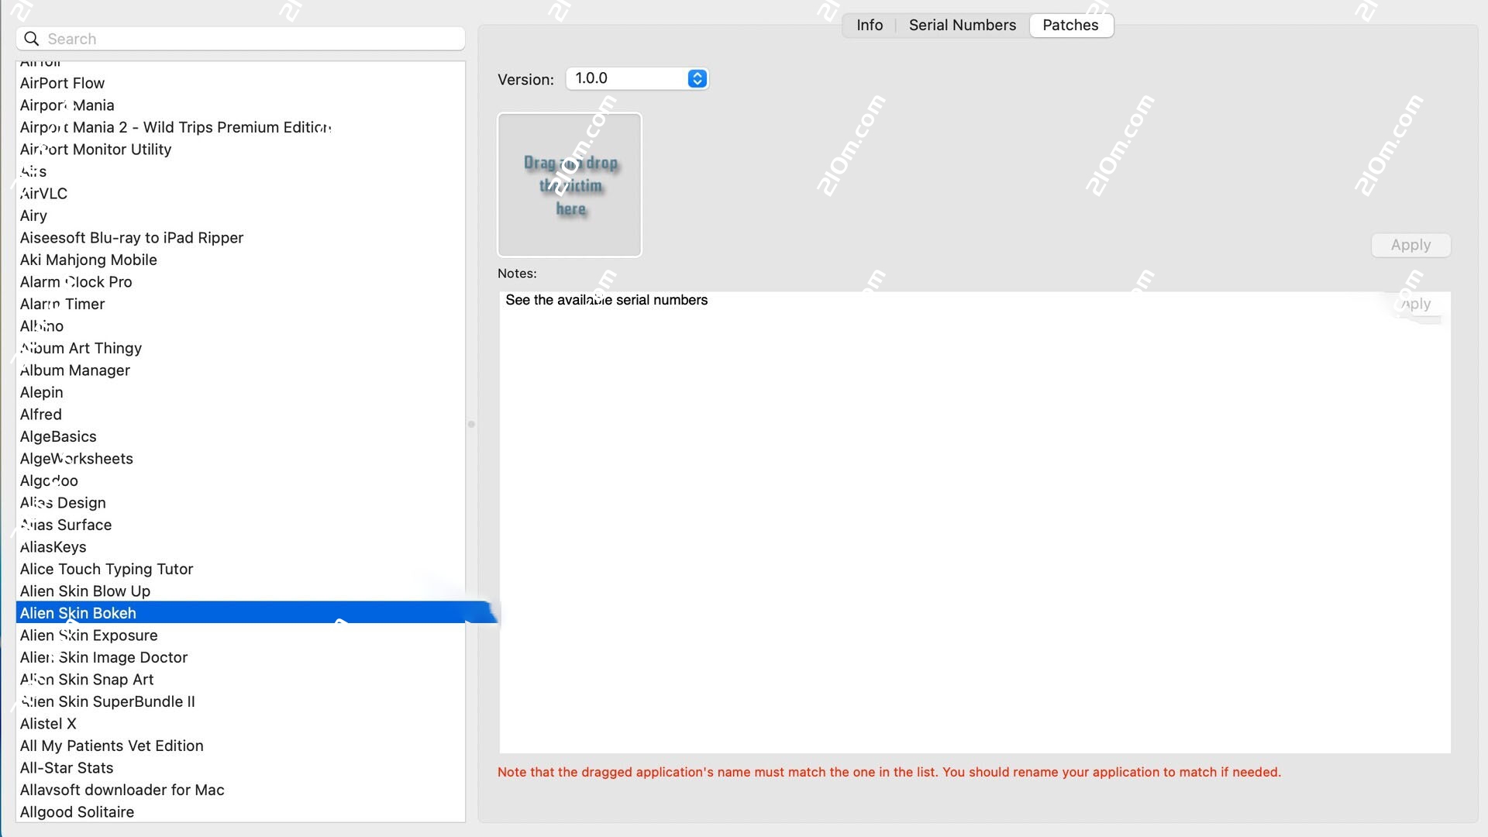Select 'AlgeBasics' in the list
This screenshot has width=1488, height=837.
pos(240,436)
